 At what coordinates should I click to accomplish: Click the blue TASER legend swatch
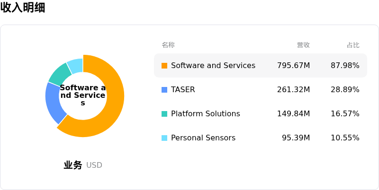click(x=164, y=90)
